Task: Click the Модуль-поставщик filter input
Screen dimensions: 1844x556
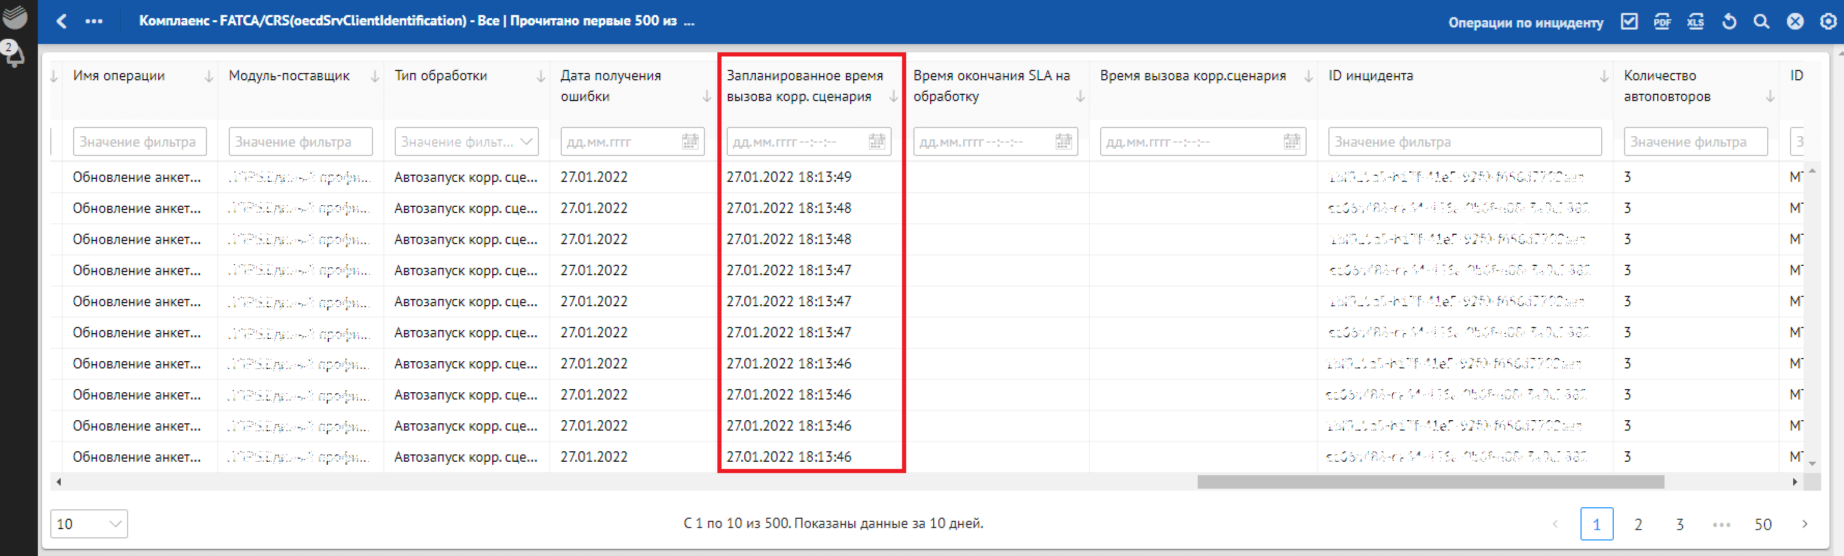Action: [x=300, y=141]
